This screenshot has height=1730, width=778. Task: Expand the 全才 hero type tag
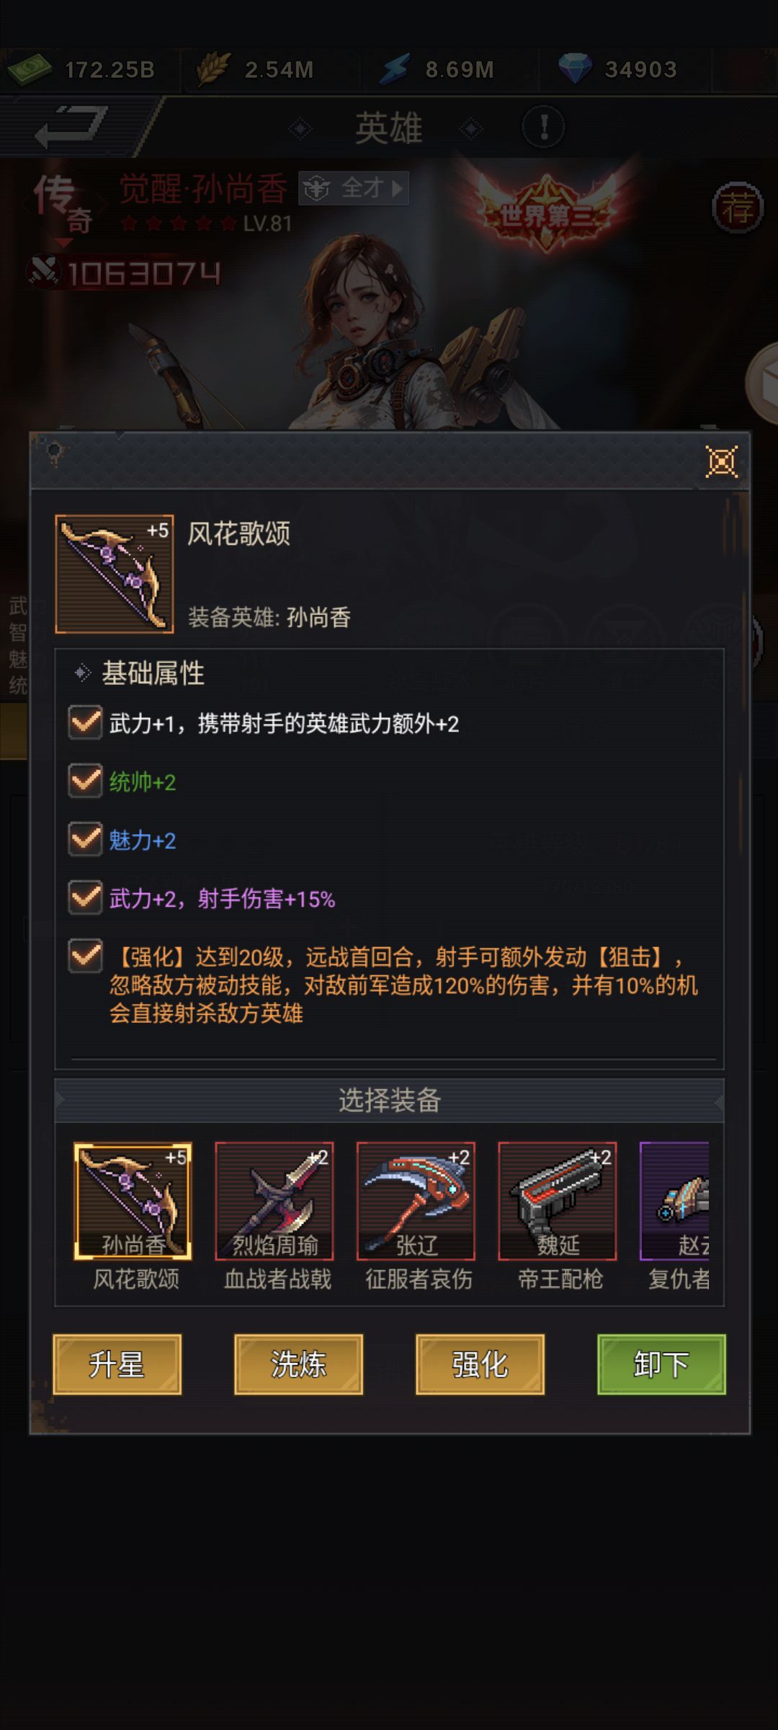354,188
